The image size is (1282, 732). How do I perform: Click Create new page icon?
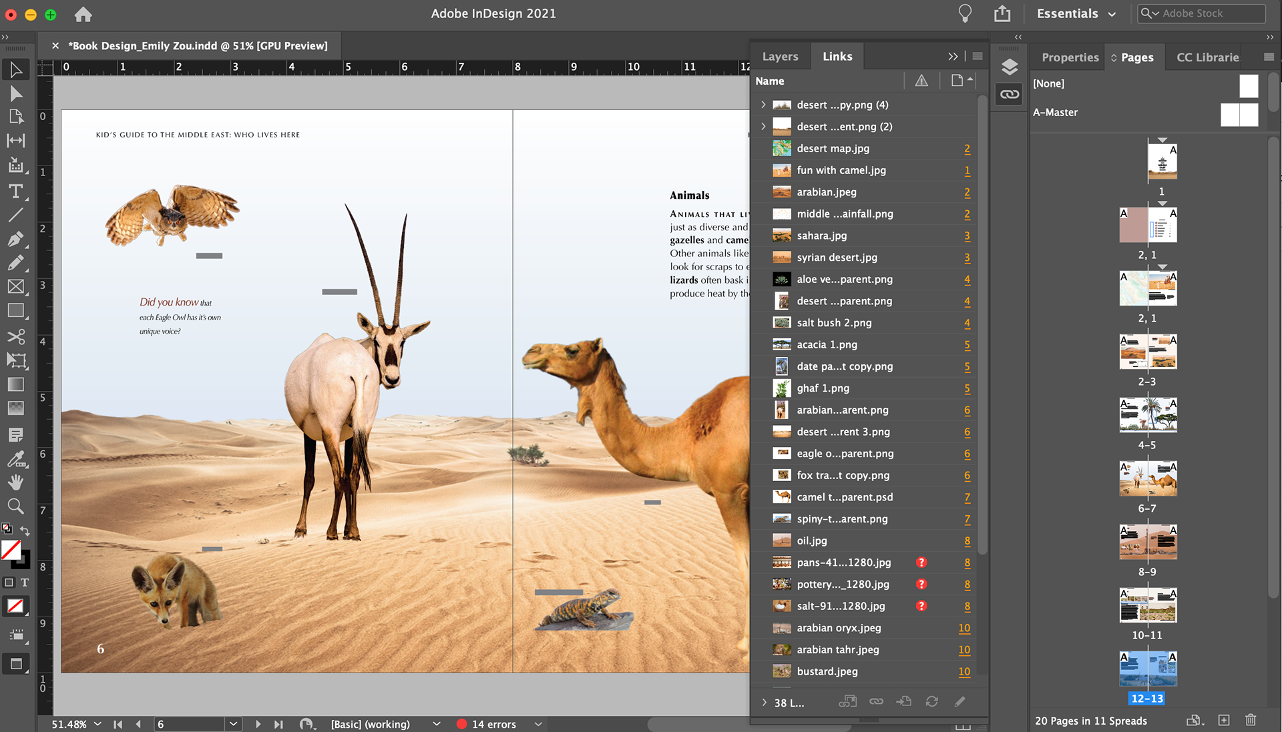pos(1223,720)
